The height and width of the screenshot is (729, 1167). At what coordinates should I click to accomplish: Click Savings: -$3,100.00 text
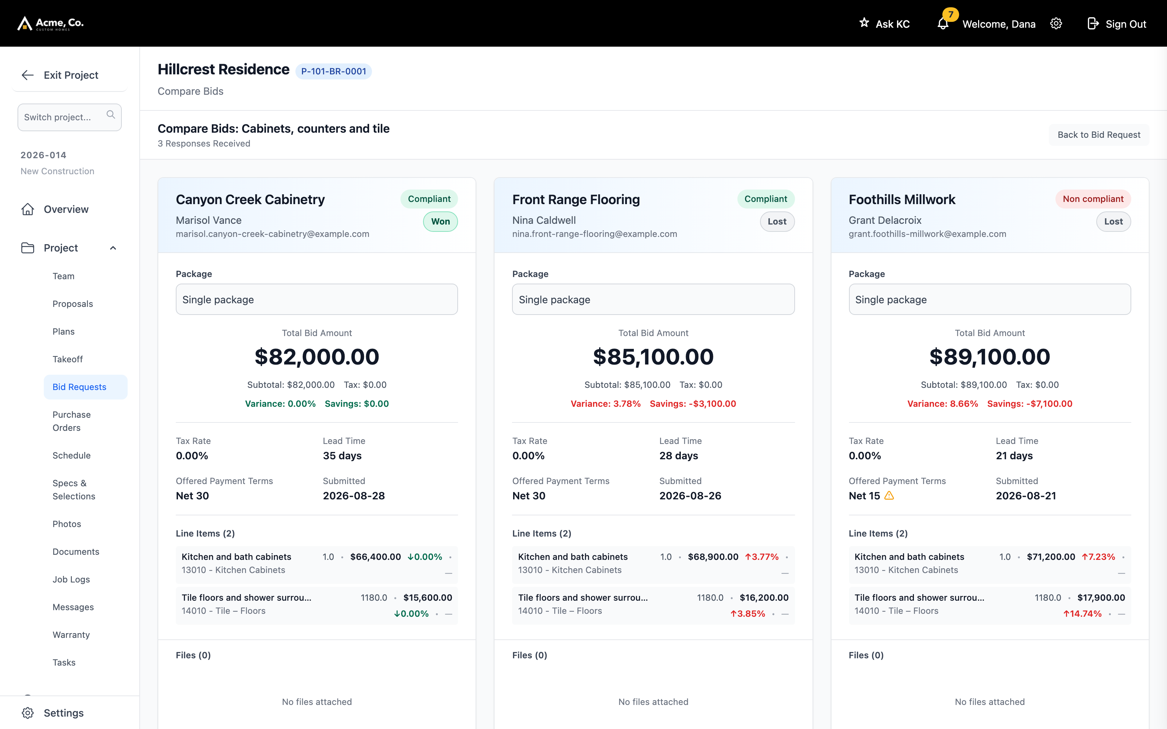(693, 404)
